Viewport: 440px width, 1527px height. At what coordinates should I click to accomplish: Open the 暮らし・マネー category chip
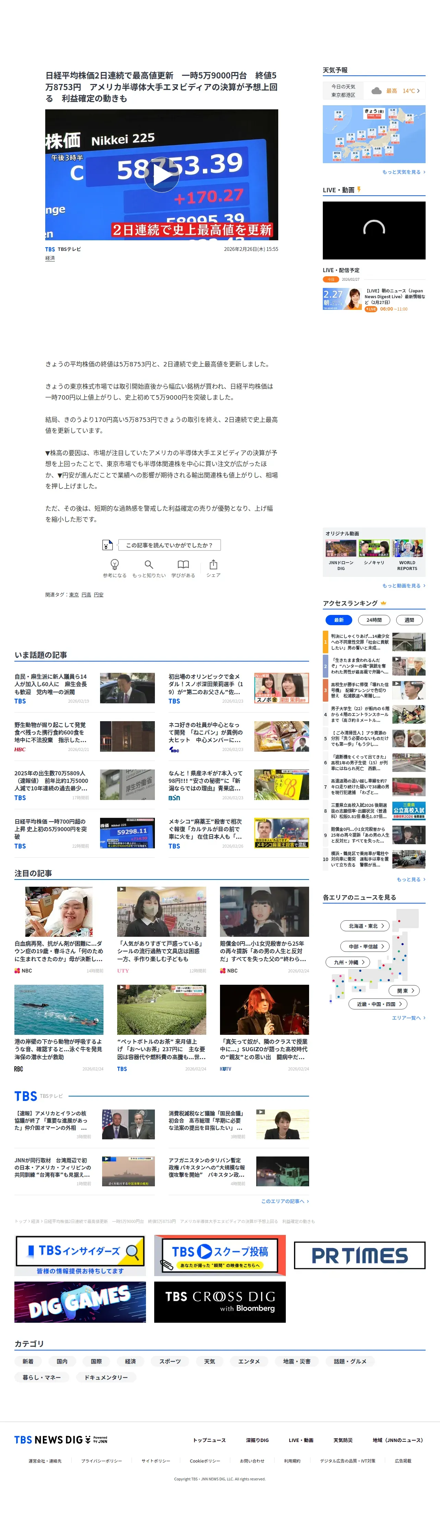click(x=41, y=1377)
